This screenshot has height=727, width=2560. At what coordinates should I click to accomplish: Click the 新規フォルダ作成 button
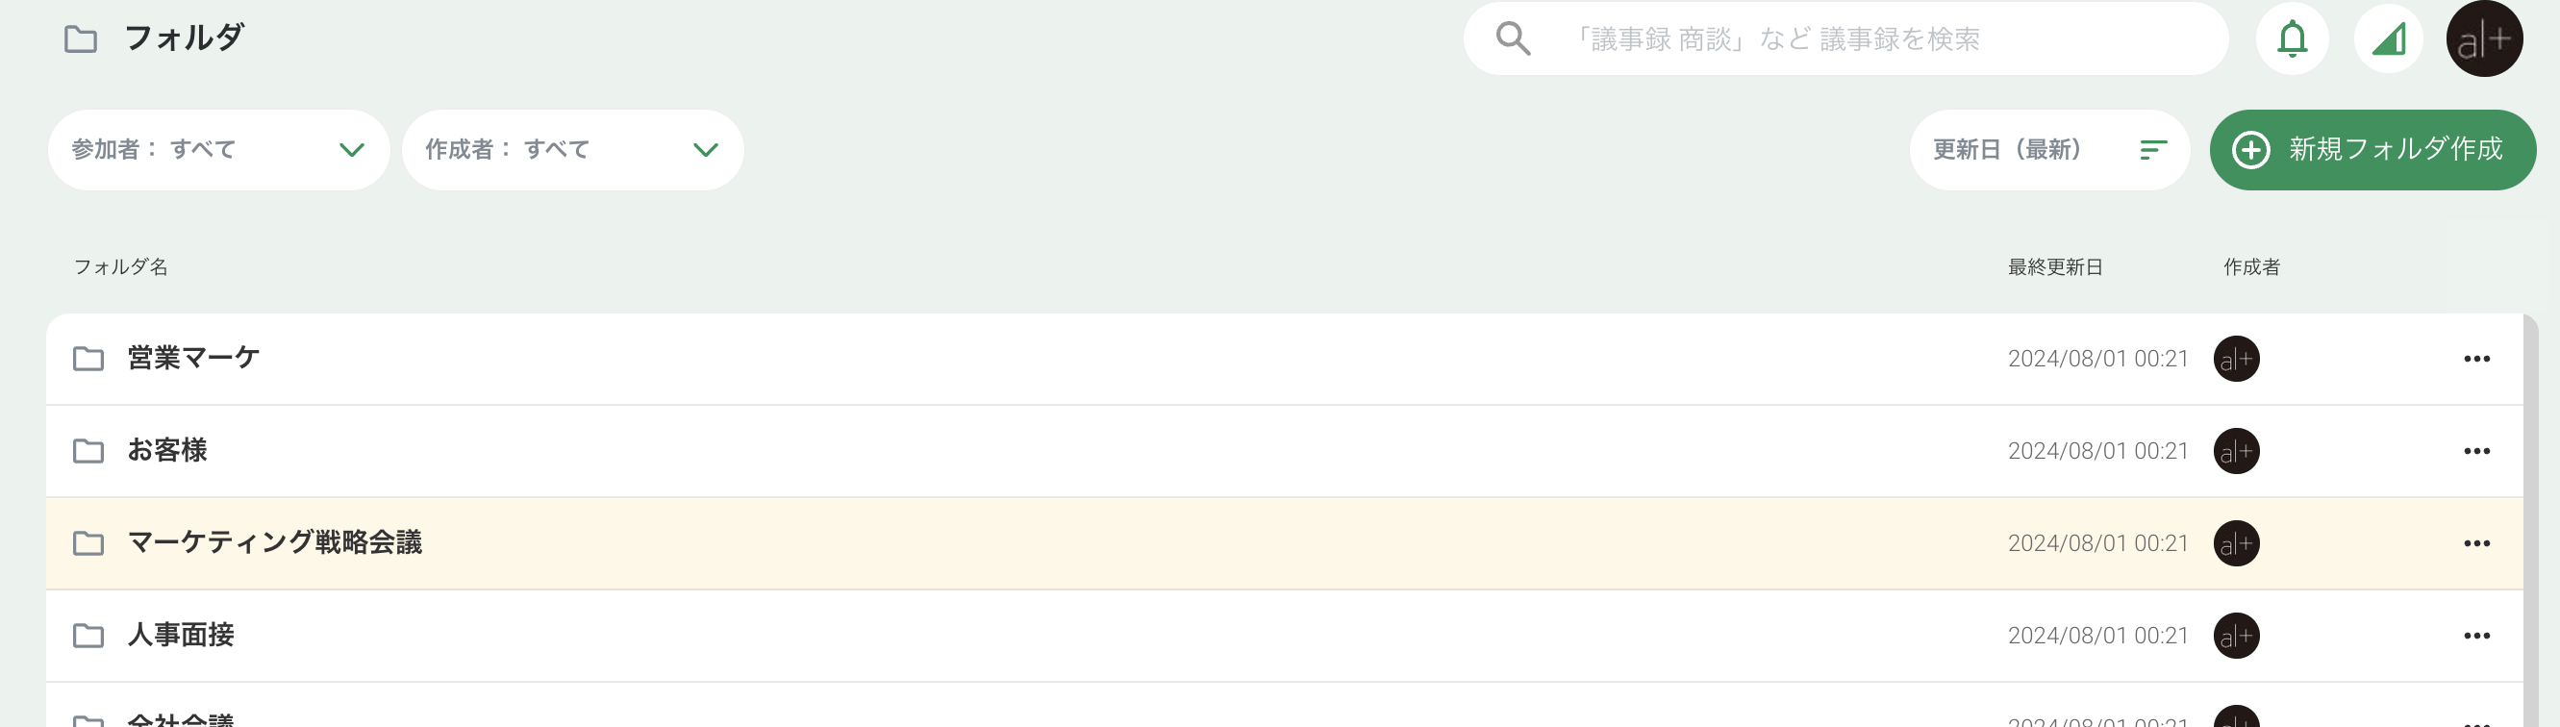tap(2372, 150)
